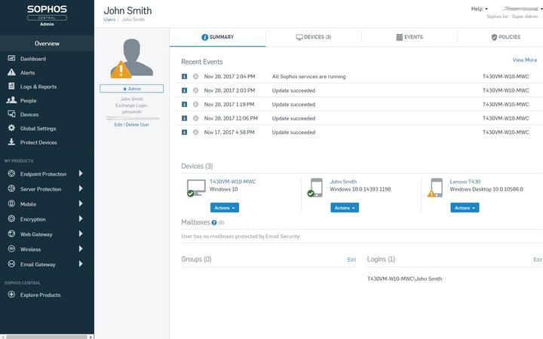
Task: Open Actions dropdown for John Smith device
Action: [345, 208]
